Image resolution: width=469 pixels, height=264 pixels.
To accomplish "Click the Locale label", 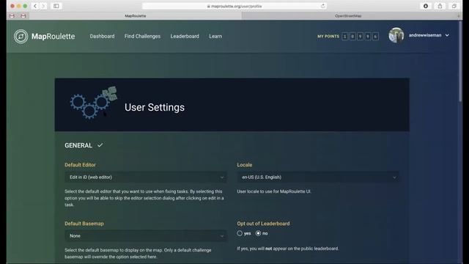I will tap(245, 165).
